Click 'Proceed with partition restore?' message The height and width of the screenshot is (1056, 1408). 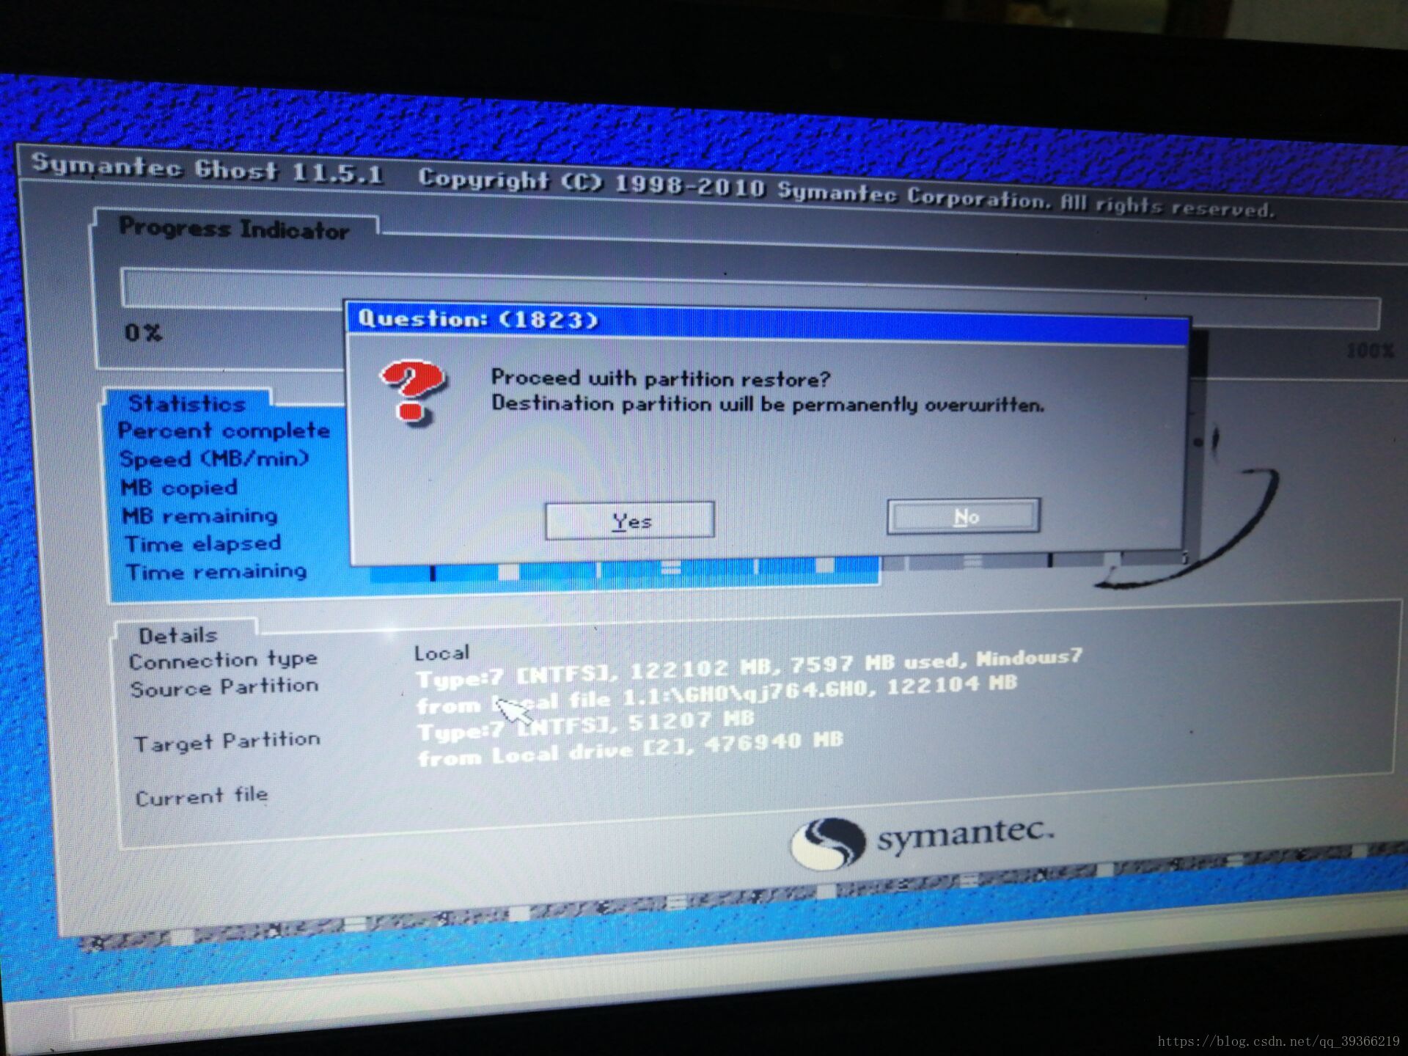coord(660,378)
